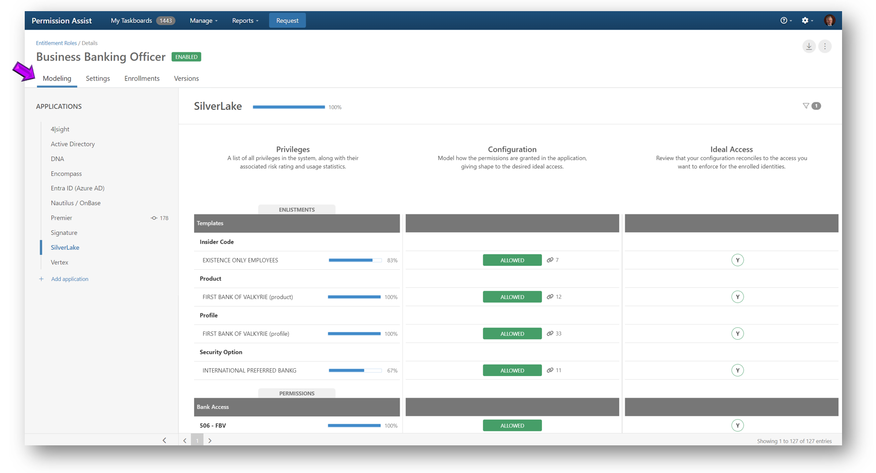Expand the Reports dropdown menu
876x473 pixels.
click(245, 20)
